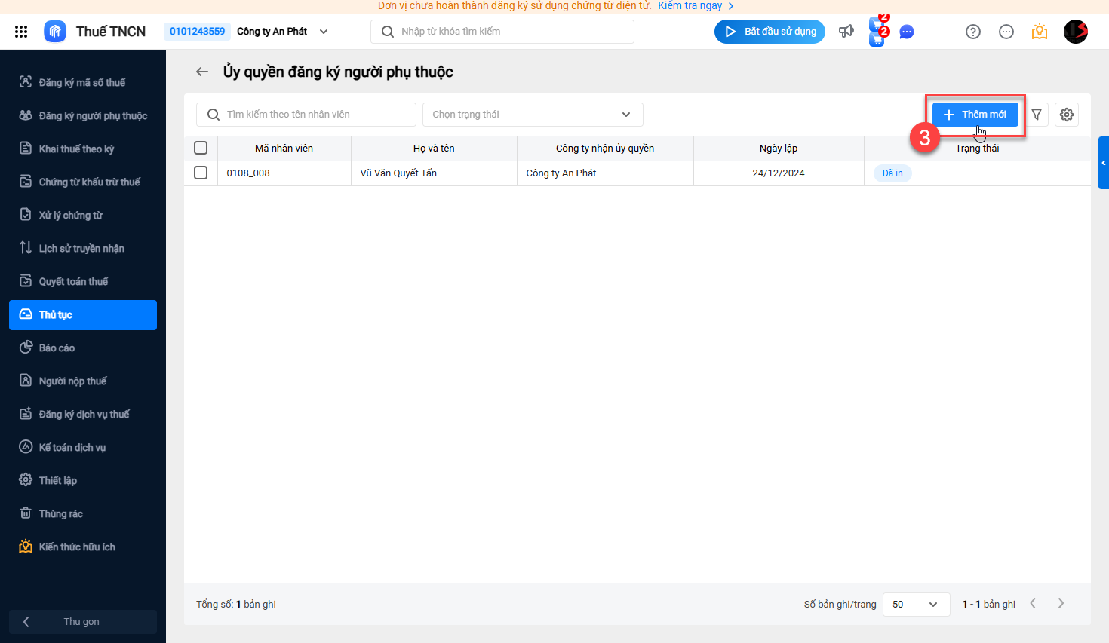This screenshot has width=1109, height=643.
Task: Open Chứng từ khấu trừ thuế section
Action: (83, 182)
